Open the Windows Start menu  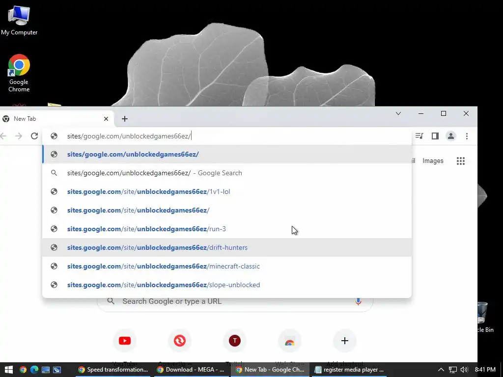pos(9,370)
